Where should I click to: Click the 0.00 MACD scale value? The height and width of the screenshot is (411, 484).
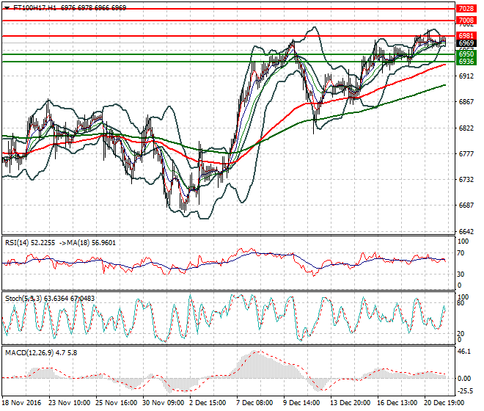[x=464, y=379]
